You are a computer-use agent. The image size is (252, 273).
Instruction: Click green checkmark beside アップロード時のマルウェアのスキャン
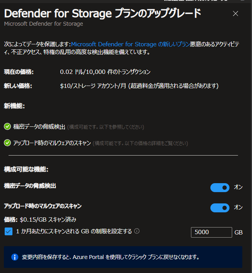(x=7, y=143)
